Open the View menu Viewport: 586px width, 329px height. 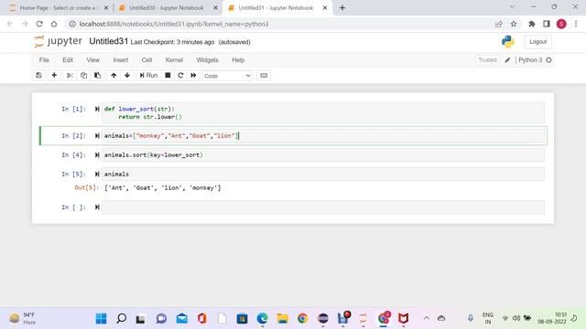93,59
